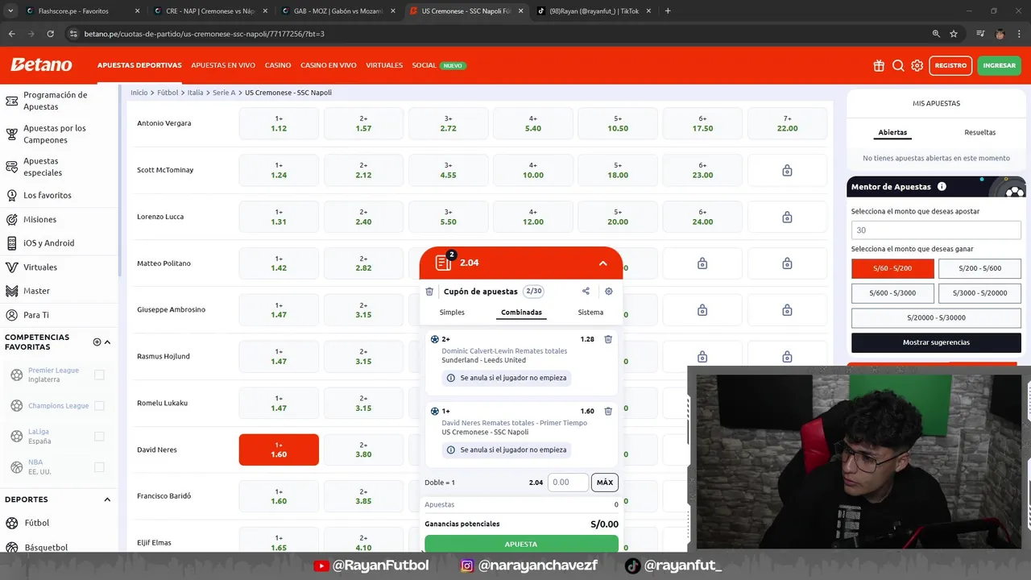The image size is (1031, 580).
Task: Place the bet with the APUESTA button
Action: (x=521, y=544)
